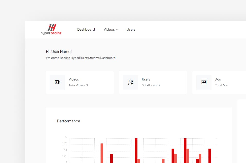Image resolution: width=246 pixels, height=163 pixels.
Task: Click the 10 label on the chart's y-axis
Action: tap(66, 137)
